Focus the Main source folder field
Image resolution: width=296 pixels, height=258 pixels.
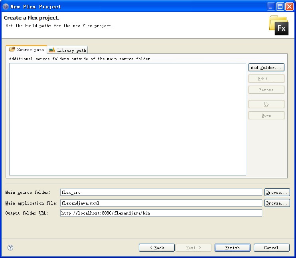point(161,192)
